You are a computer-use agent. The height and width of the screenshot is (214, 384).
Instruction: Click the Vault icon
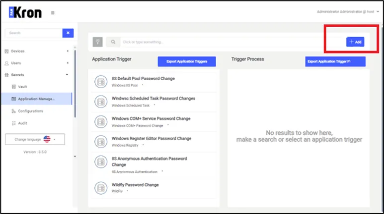click(x=14, y=87)
